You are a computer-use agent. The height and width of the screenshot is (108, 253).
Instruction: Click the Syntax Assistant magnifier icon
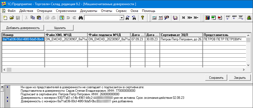pos(167,18)
